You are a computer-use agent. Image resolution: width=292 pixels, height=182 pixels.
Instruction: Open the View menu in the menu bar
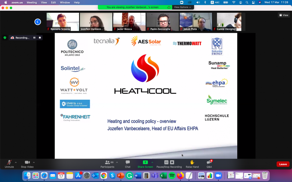coord(44,3)
